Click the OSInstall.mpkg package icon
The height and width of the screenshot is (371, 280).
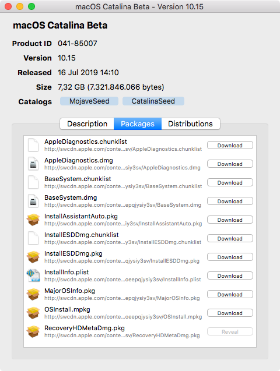pyautogui.click(x=33, y=313)
